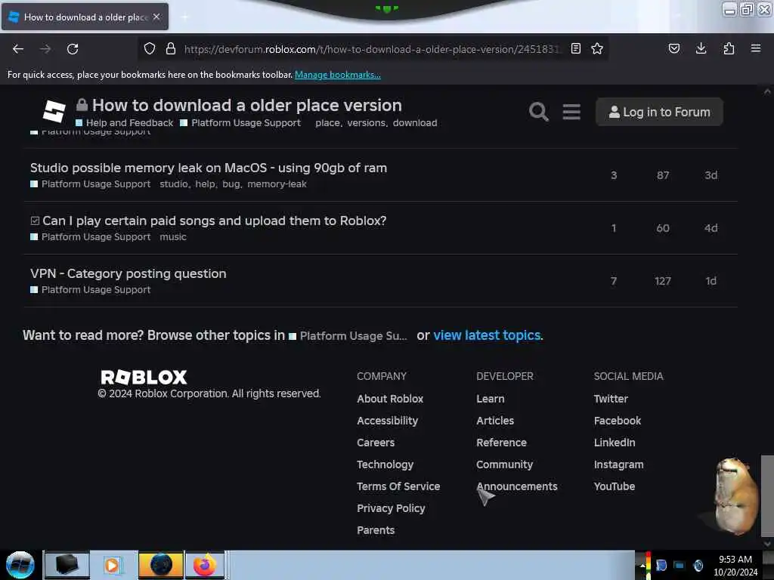This screenshot has width=774, height=580.
Task: Open the globe app in taskbar
Action: point(161,565)
